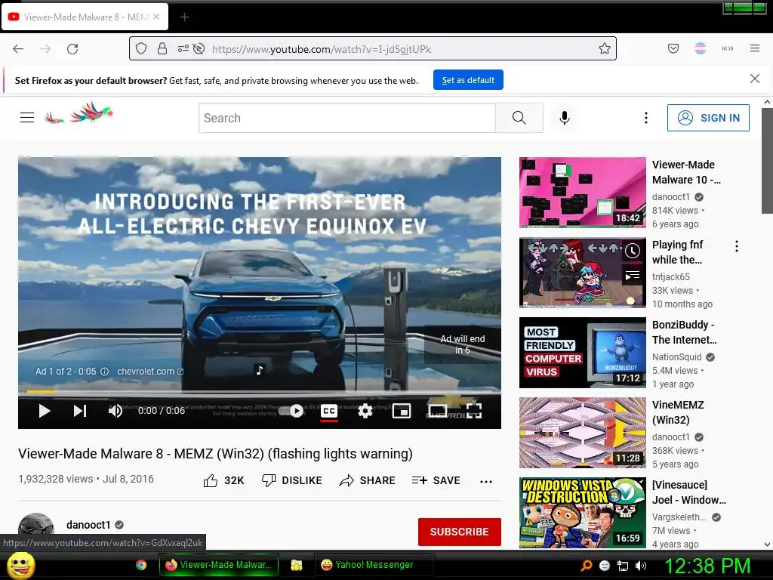Click the striped extension icon in toolbar
The image size is (773, 580).
[700, 48]
